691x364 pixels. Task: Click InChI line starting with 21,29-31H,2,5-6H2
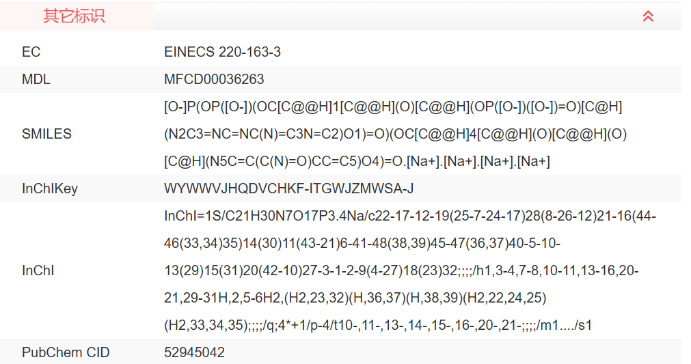tap(355, 298)
